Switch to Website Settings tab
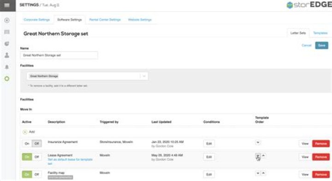Viewport: 332px width, 181px height. point(140,20)
